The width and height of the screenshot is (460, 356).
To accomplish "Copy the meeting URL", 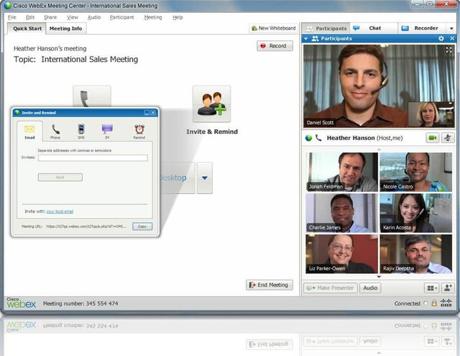I will [x=143, y=227].
